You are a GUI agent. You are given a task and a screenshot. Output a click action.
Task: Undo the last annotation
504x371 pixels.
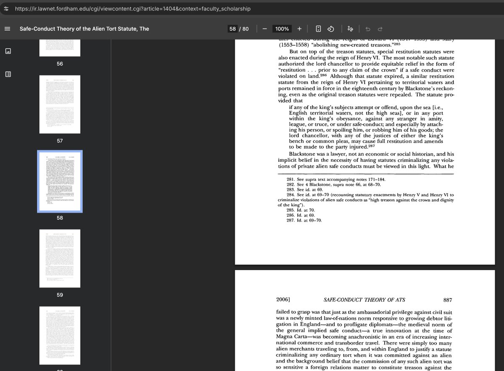(367, 29)
